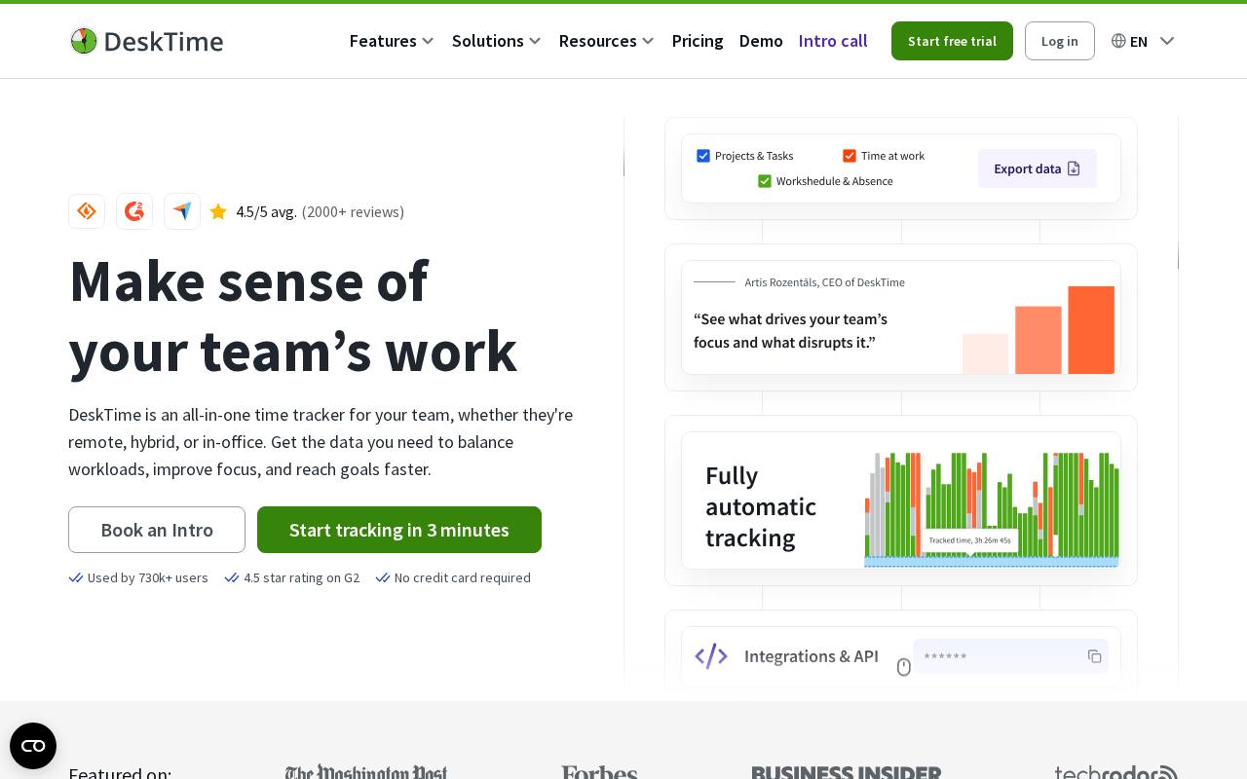1247x779 pixels.
Task: Click the Used by 730k+ users text
Action: pyautogui.click(x=148, y=577)
